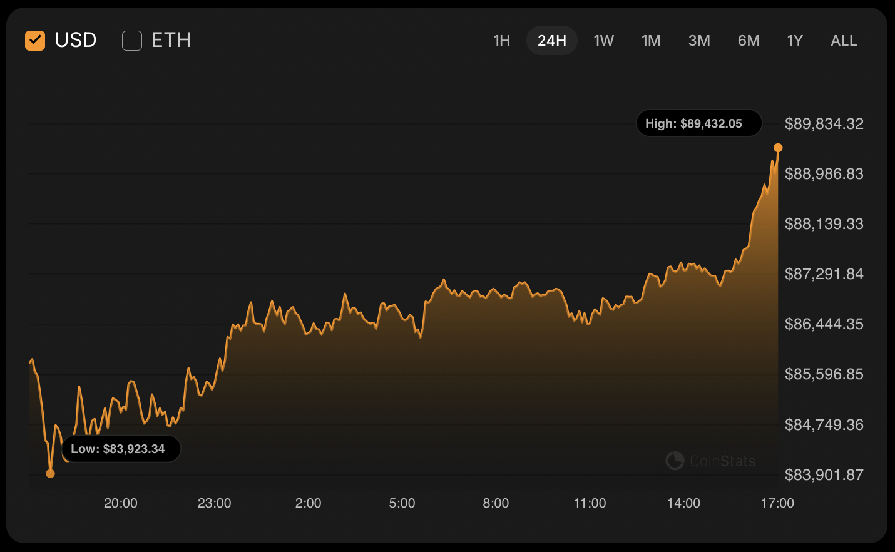Select the 3M time range
The height and width of the screenshot is (552, 895).
pyautogui.click(x=699, y=41)
